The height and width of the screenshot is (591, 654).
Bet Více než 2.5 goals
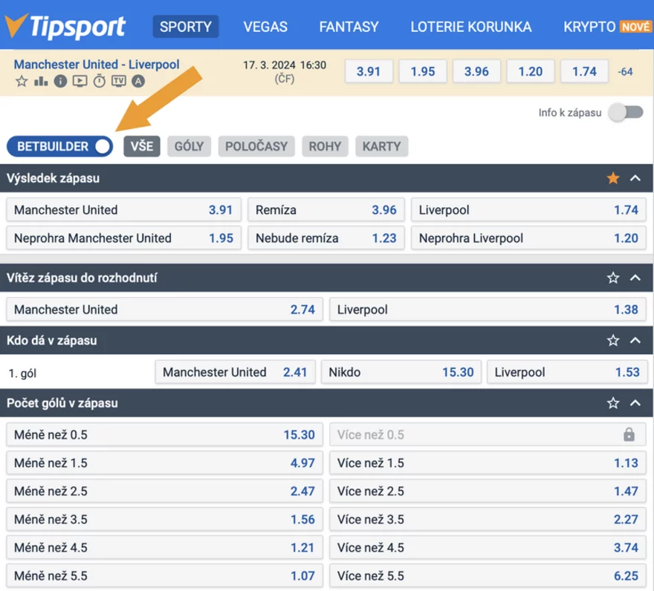pos(488,491)
